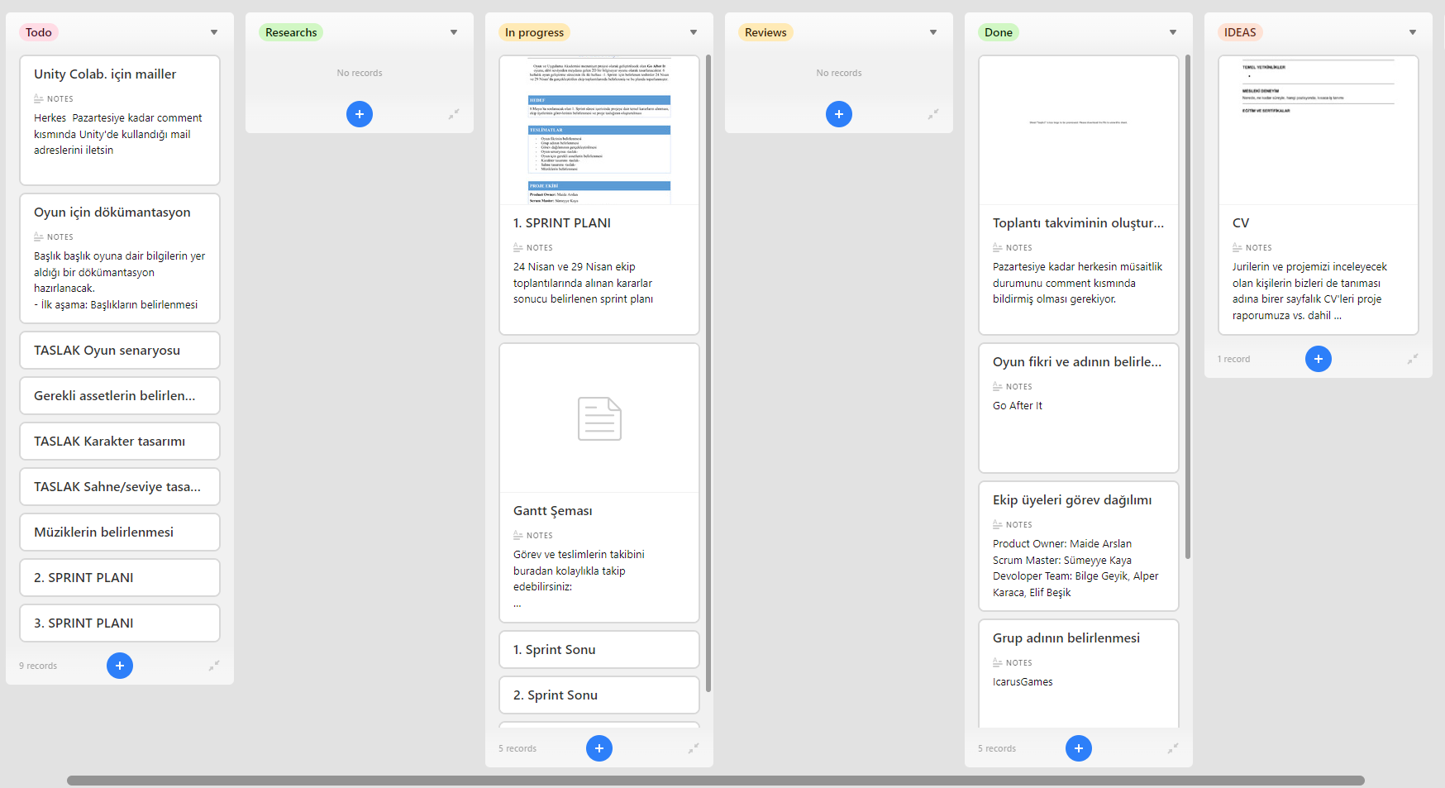The height and width of the screenshot is (788, 1445).
Task: Select the In progress column label
Action: pyautogui.click(x=535, y=32)
